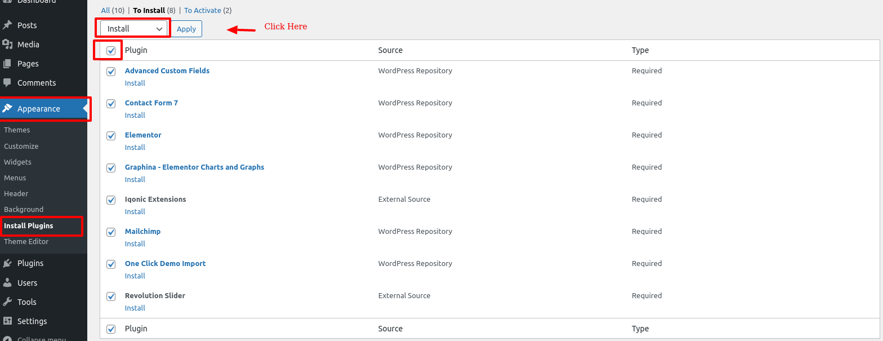Open Plugins via the plug icon
Image resolution: width=883 pixels, height=341 pixels.
pos(7,263)
